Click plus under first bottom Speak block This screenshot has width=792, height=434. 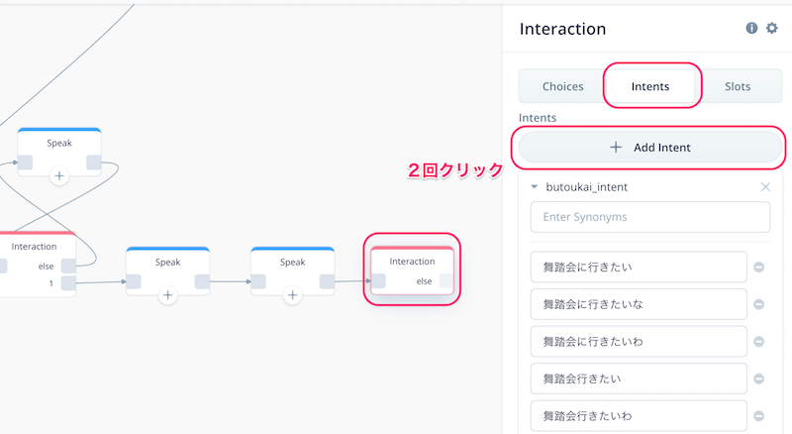pos(167,295)
